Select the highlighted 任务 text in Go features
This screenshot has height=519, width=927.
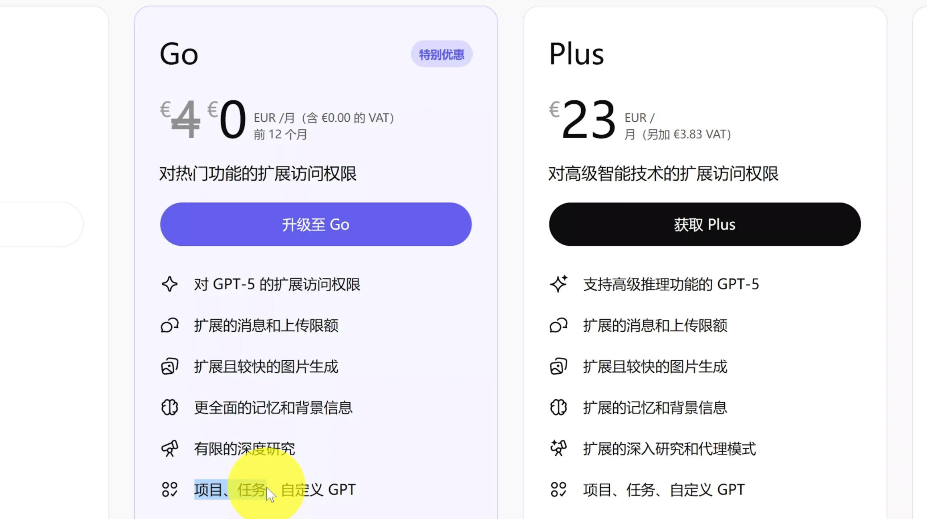(x=252, y=489)
